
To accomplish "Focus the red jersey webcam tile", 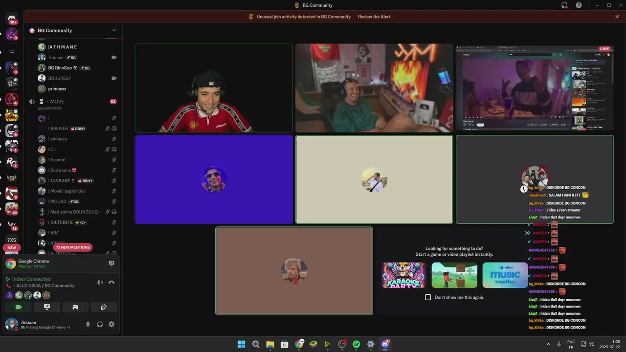I will tap(214, 88).
